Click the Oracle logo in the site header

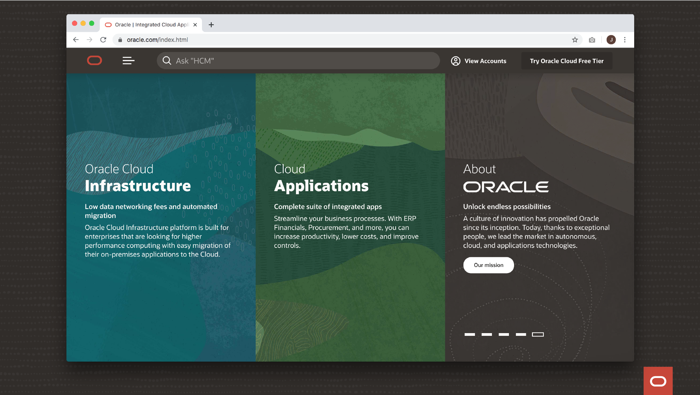point(94,61)
